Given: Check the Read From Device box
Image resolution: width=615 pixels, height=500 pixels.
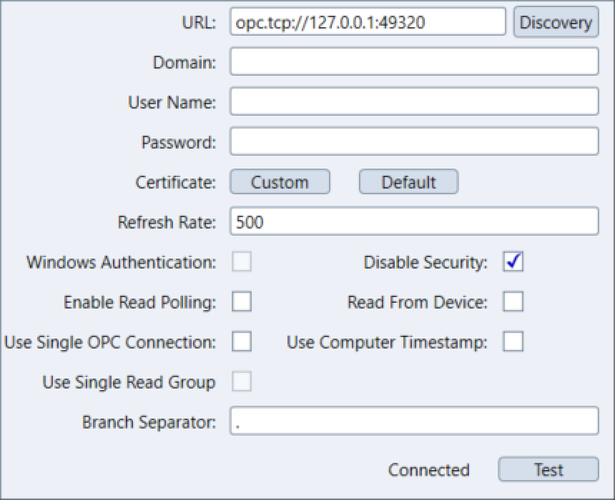Looking at the screenshot, I should (513, 302).
